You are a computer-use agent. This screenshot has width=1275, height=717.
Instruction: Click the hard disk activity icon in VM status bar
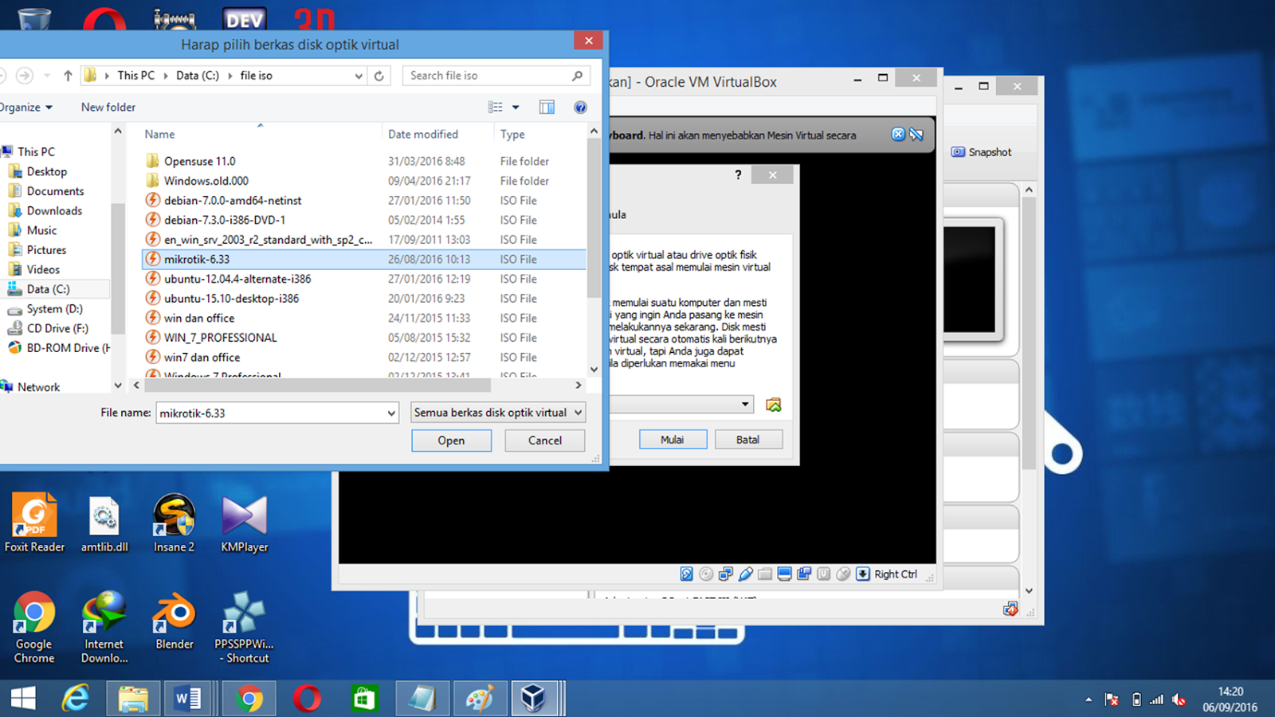(x=686, y=574)
